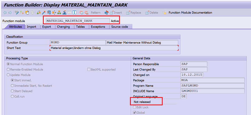Screen dimensions: 251x115
Task: Click the magic wand Activate icon
Action: 44,13
